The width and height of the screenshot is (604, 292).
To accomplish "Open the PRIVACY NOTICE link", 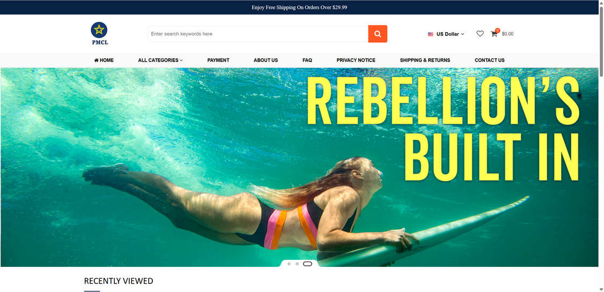I will [x=356, y=61].
